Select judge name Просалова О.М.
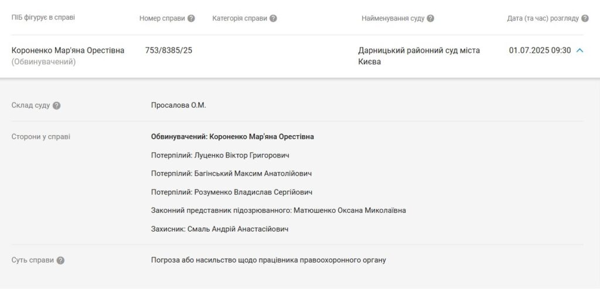This screenshot has height=289, width=600. pos(178,105)
